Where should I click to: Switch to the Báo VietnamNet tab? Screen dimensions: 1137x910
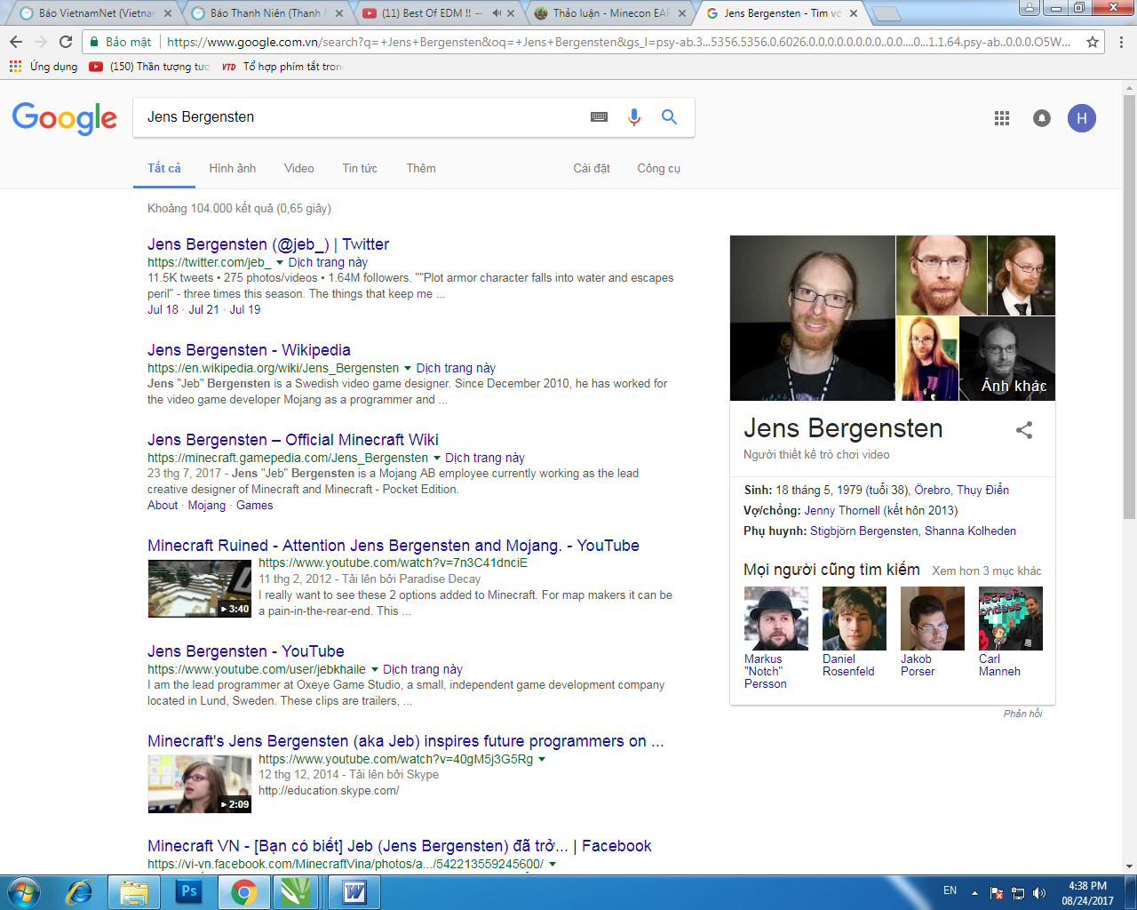[x=97, y=13]
